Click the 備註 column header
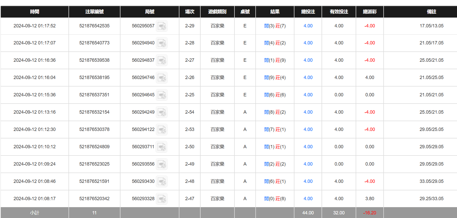Screen dimensions: 457x218 coord(431,12)
